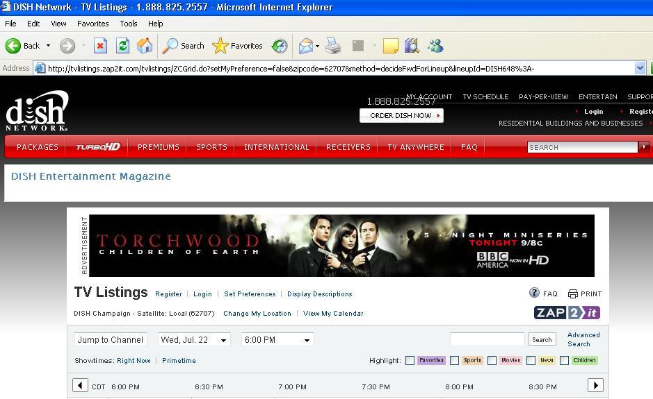Click the listings Search button

point(542,339)
